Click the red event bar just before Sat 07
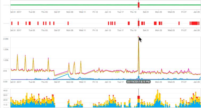 pyautogui.click(x=54, y=23)
